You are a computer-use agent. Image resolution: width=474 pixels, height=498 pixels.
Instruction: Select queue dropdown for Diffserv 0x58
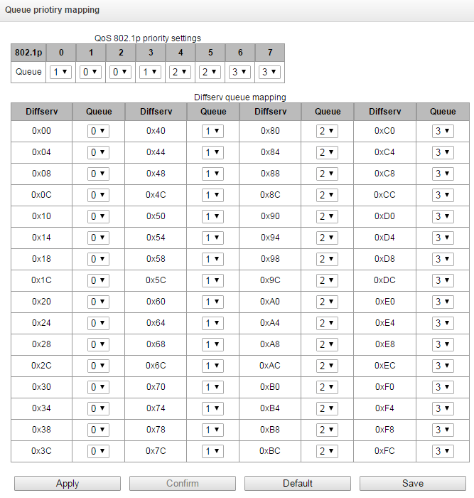[x=212, y=260]
